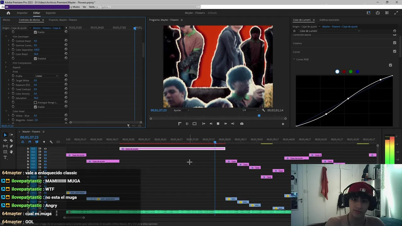Viewport: 402px width, 226px height.
Task: Step back one frame
Action: (211, 124)
